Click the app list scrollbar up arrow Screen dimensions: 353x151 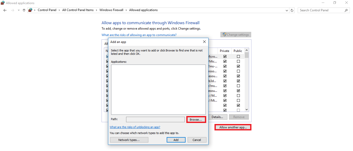(x=247, y=50)
